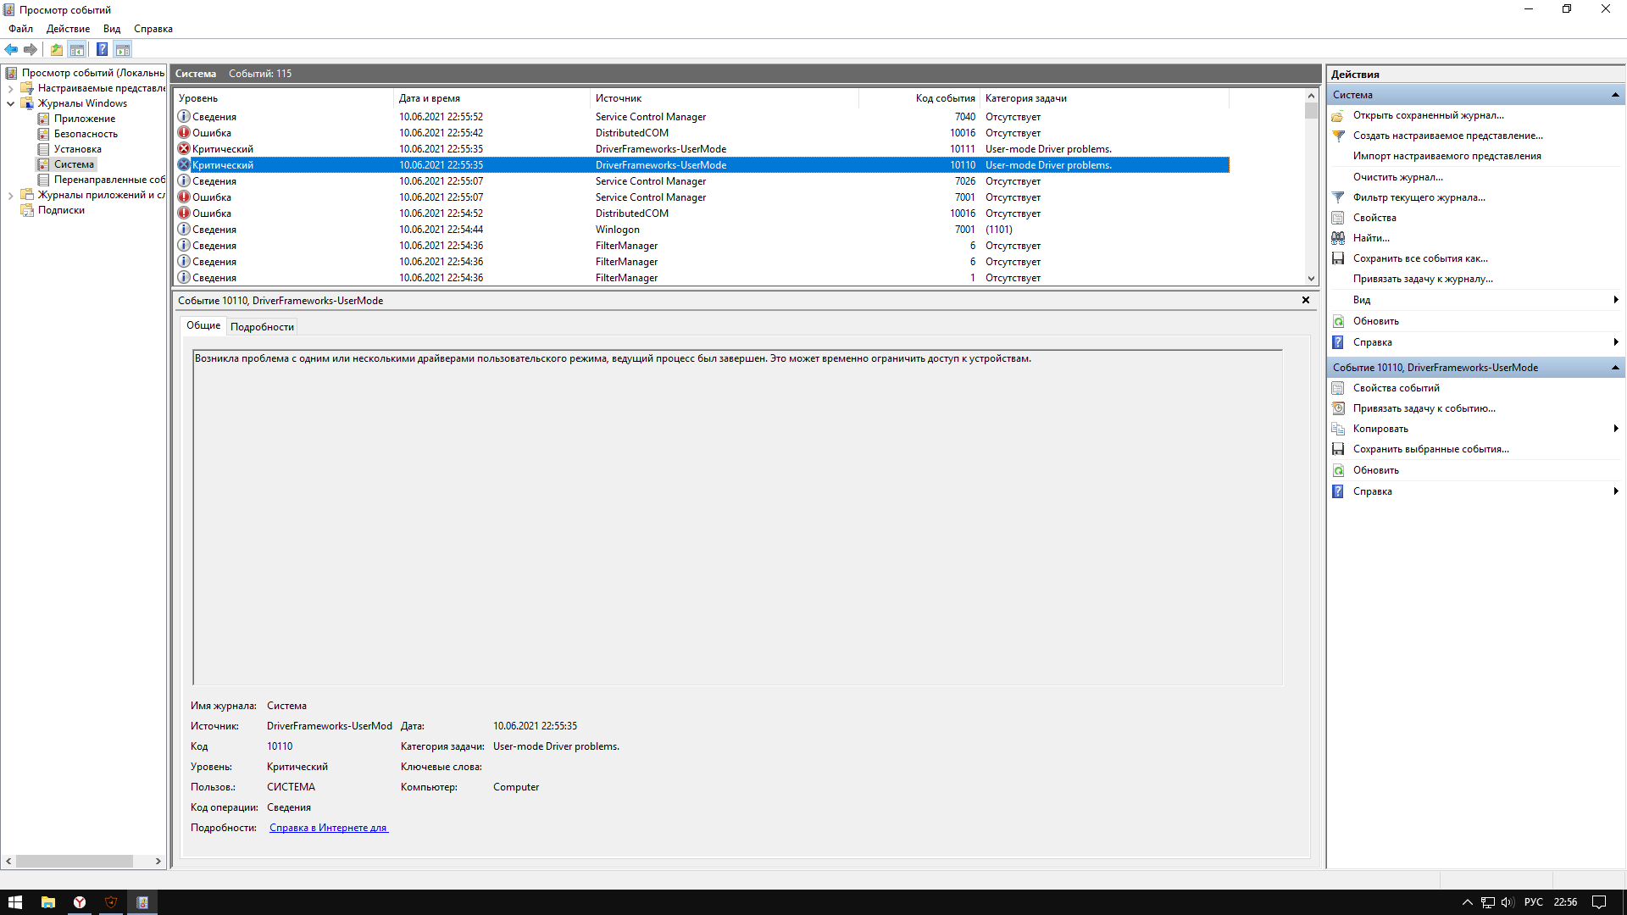Click Привязать задачу к журналу action

(x=1423, y=279)
